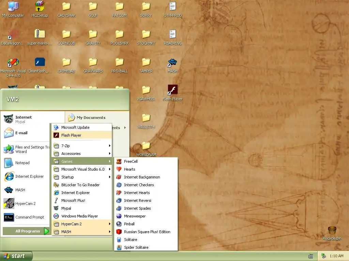Screen dimensions: 349x261
Task: Click the system tray notification icon
Action: click(324, 256)
